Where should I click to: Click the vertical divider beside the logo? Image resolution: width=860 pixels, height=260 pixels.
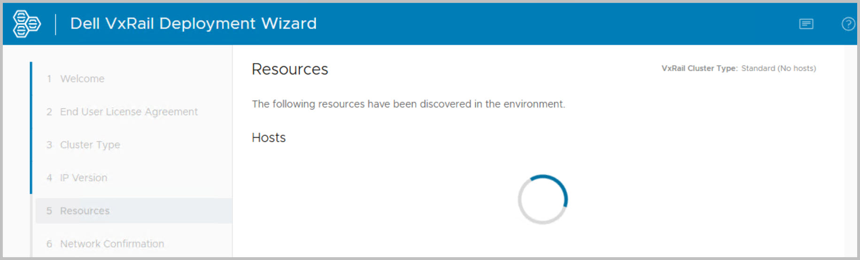click(x=55, y=24)
